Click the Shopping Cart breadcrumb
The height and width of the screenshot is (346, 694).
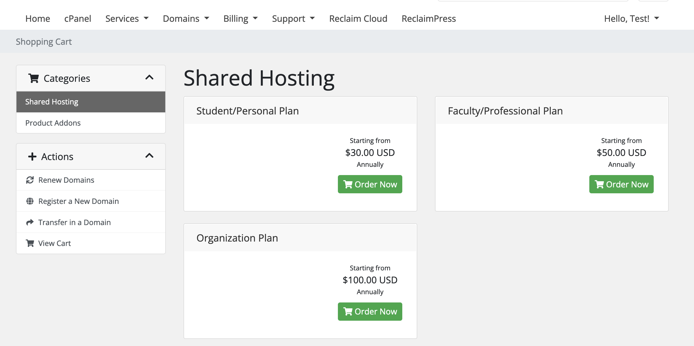(44, 42)
